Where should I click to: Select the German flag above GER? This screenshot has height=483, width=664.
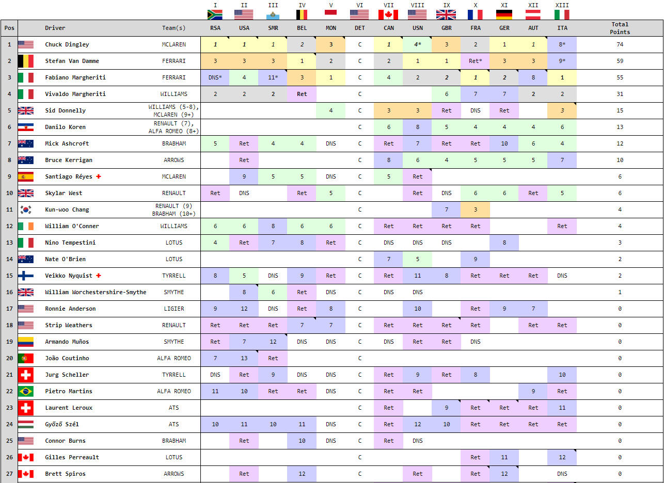click(x=504, y=14)
